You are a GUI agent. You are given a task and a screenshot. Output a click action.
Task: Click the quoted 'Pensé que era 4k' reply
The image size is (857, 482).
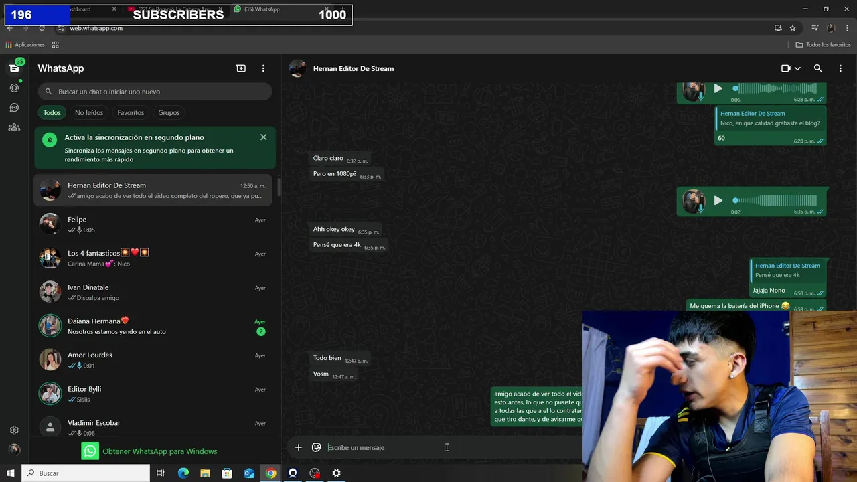coord(787,270)
